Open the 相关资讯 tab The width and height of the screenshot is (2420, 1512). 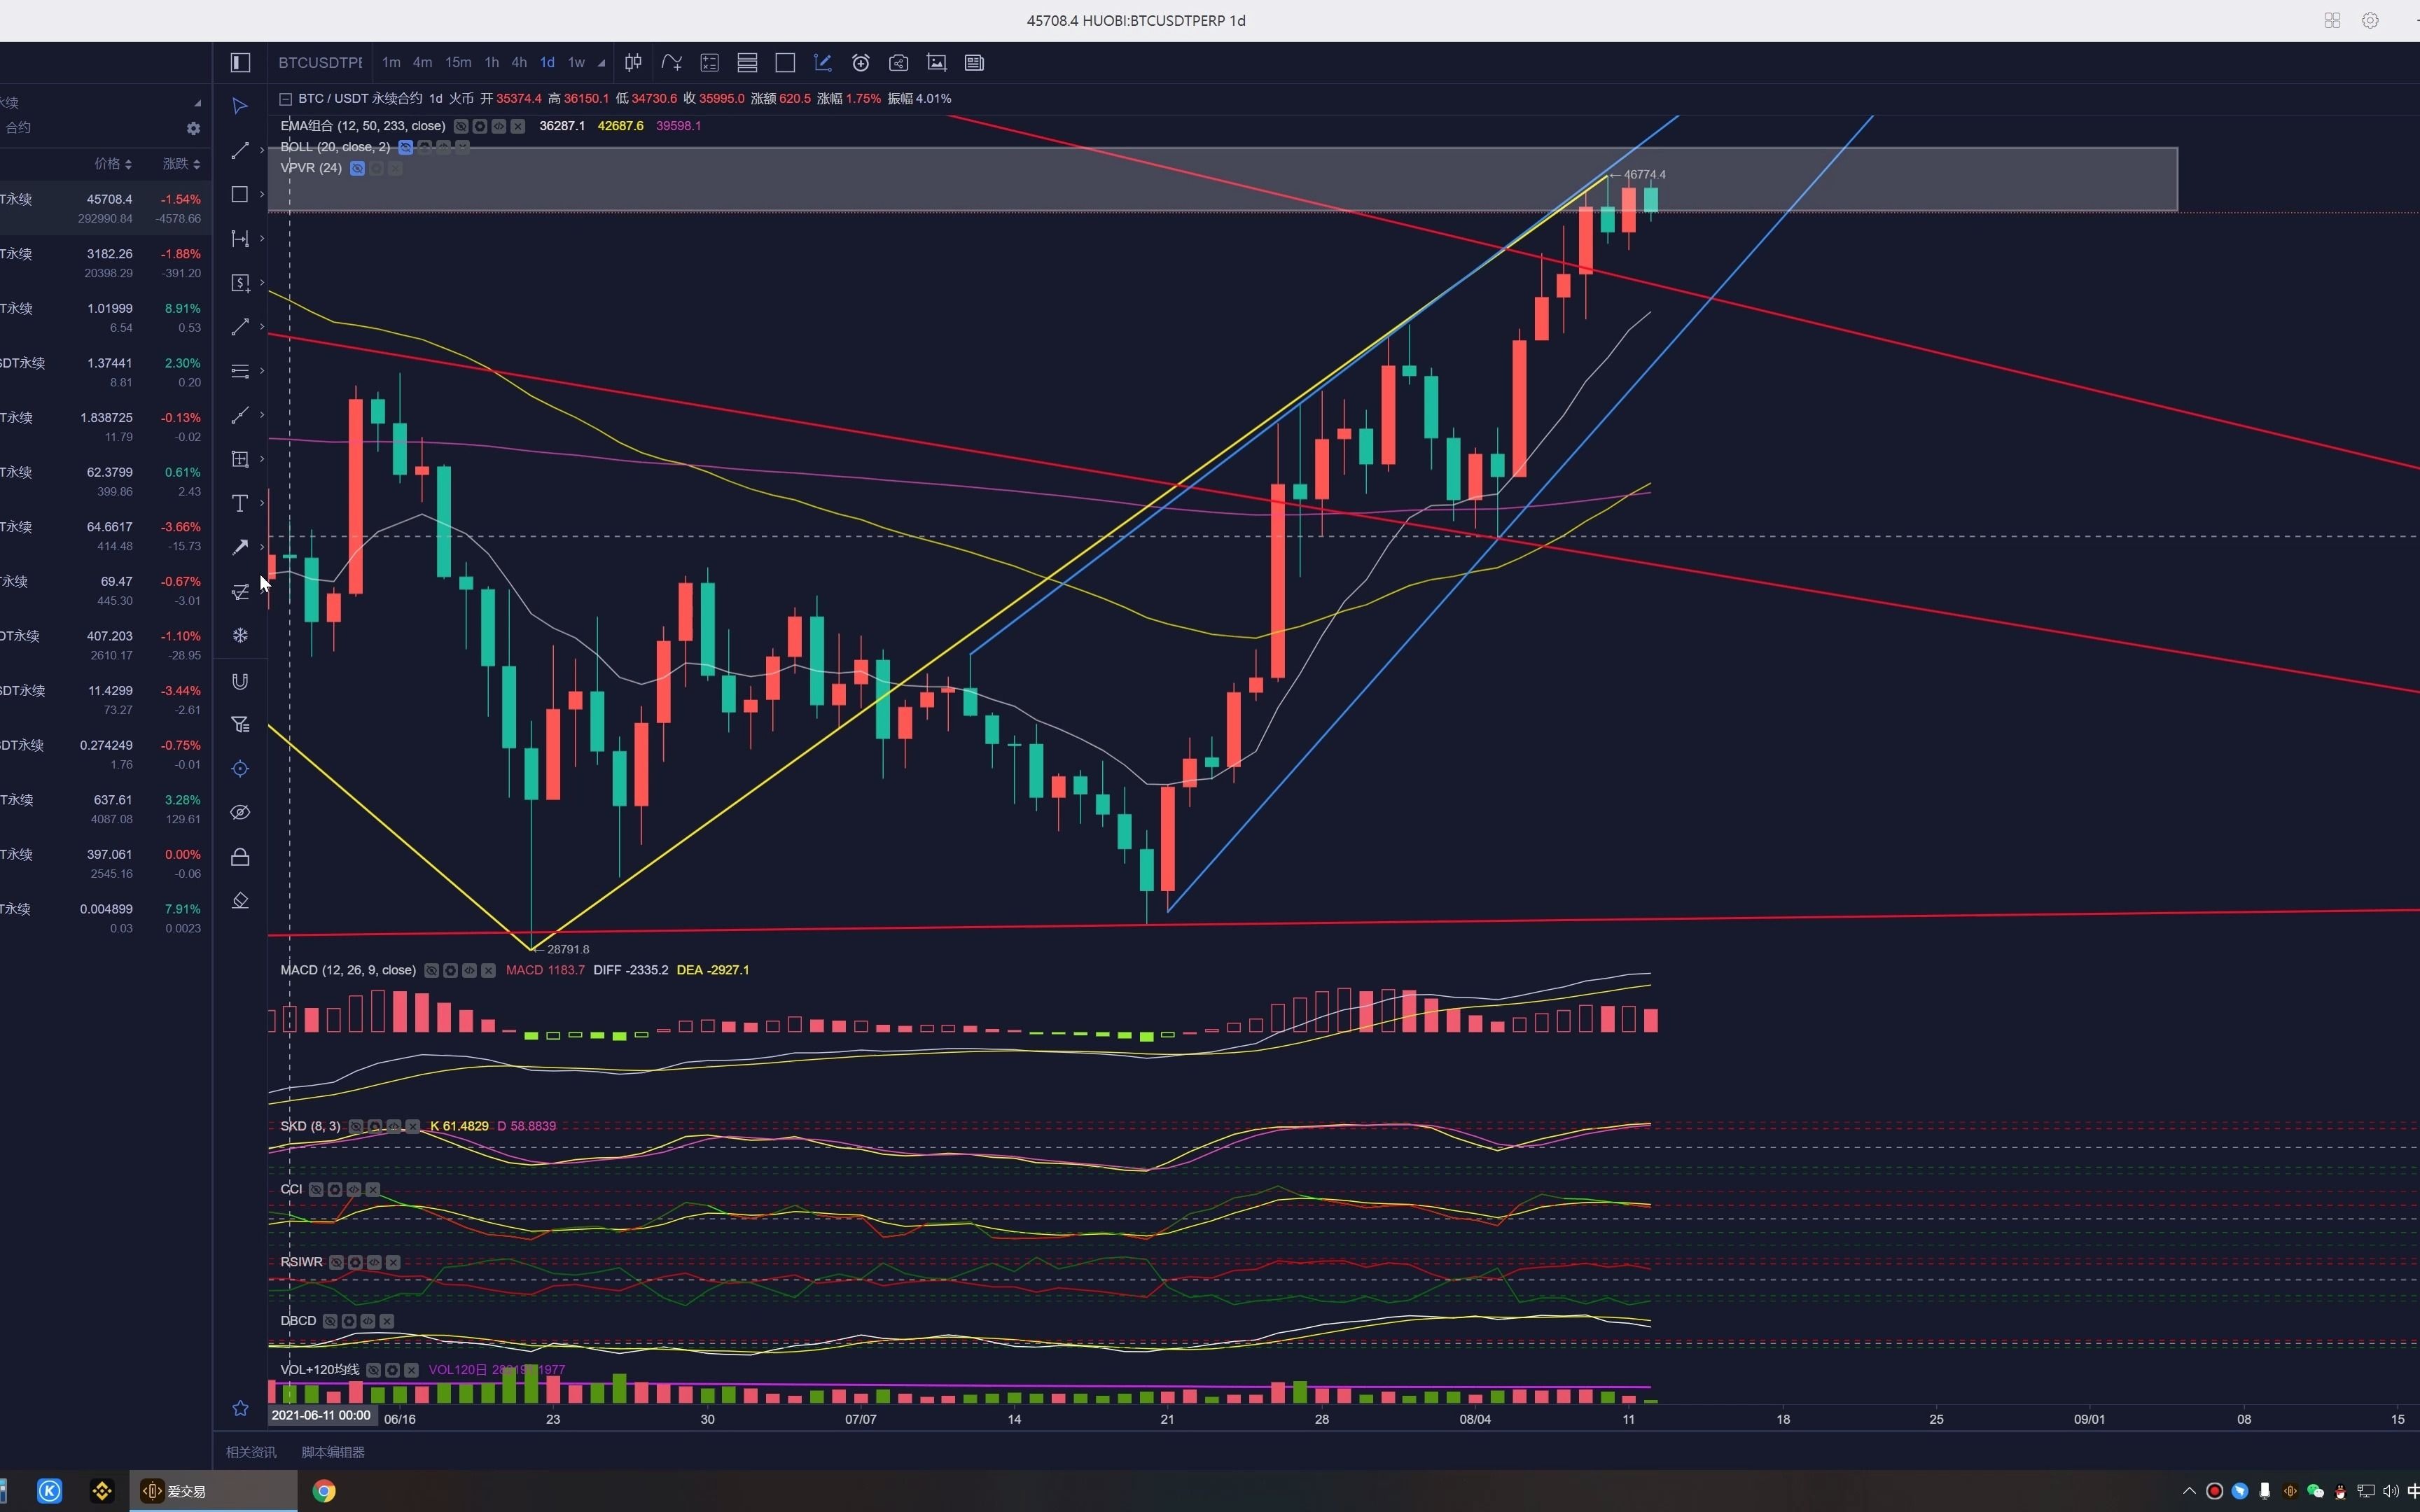[251, 1452]
